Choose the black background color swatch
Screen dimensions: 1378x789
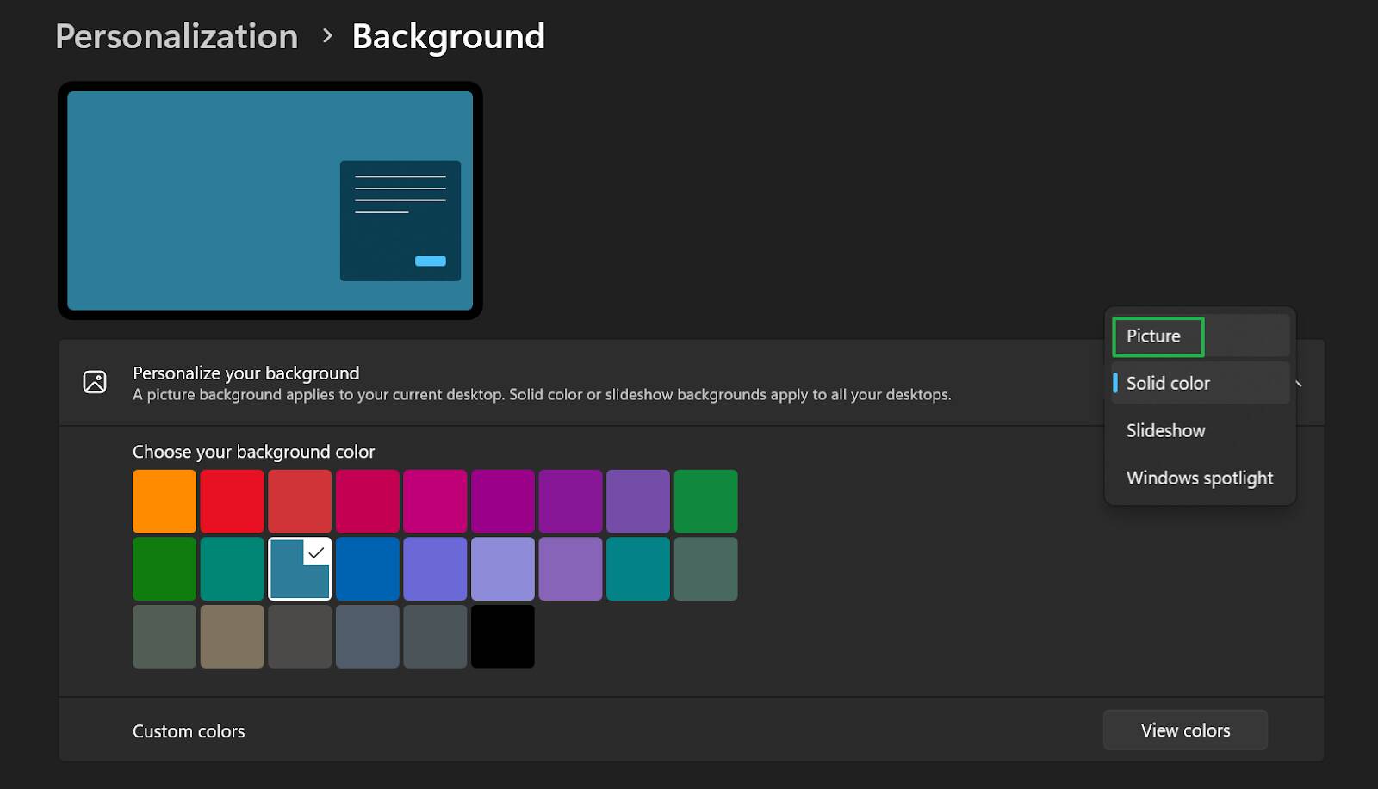click(x=503, y=637)
